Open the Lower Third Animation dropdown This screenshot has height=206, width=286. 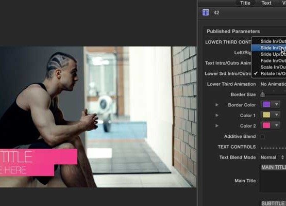273,84
